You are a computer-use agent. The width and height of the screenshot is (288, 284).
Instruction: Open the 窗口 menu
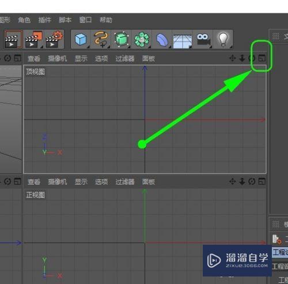pos(85,20)
